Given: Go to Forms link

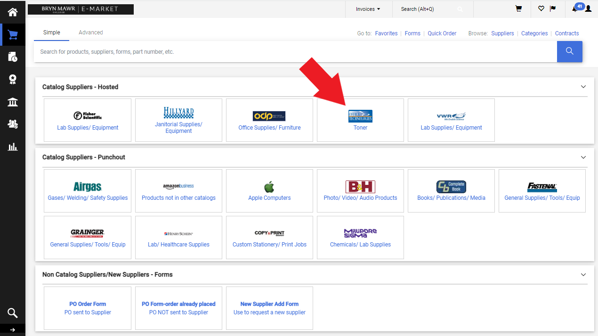Looking at the screenshot, I should (412, 33).
